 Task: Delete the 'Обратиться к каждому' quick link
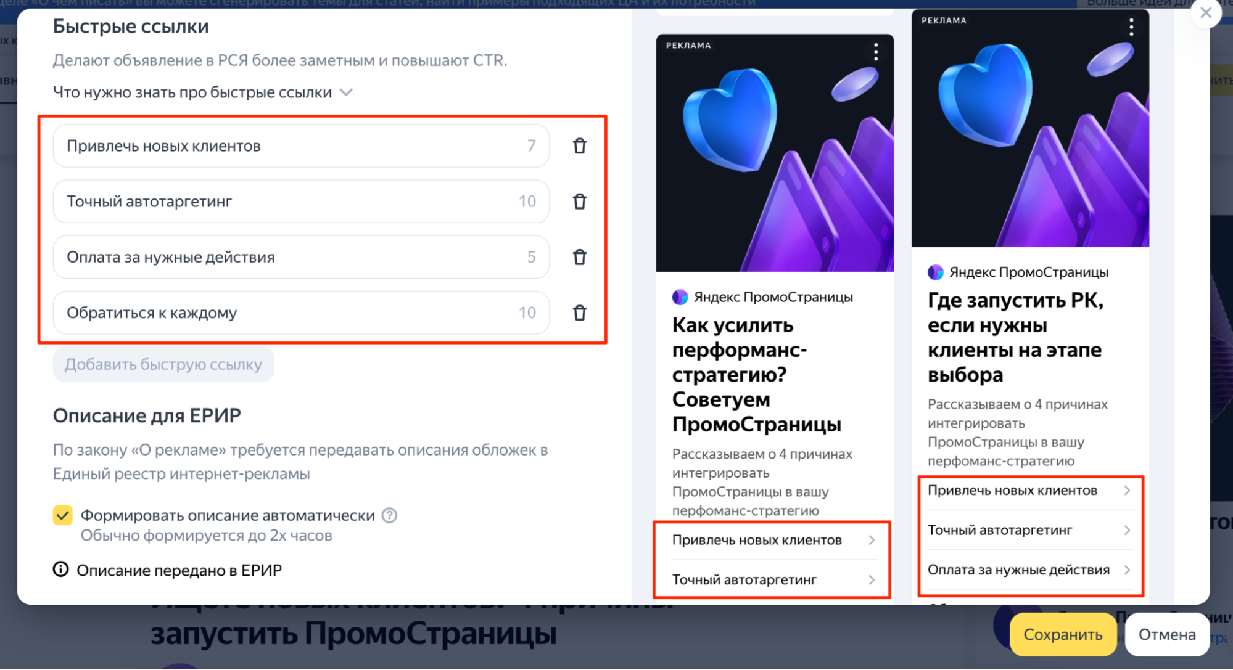tap(579, 313)
